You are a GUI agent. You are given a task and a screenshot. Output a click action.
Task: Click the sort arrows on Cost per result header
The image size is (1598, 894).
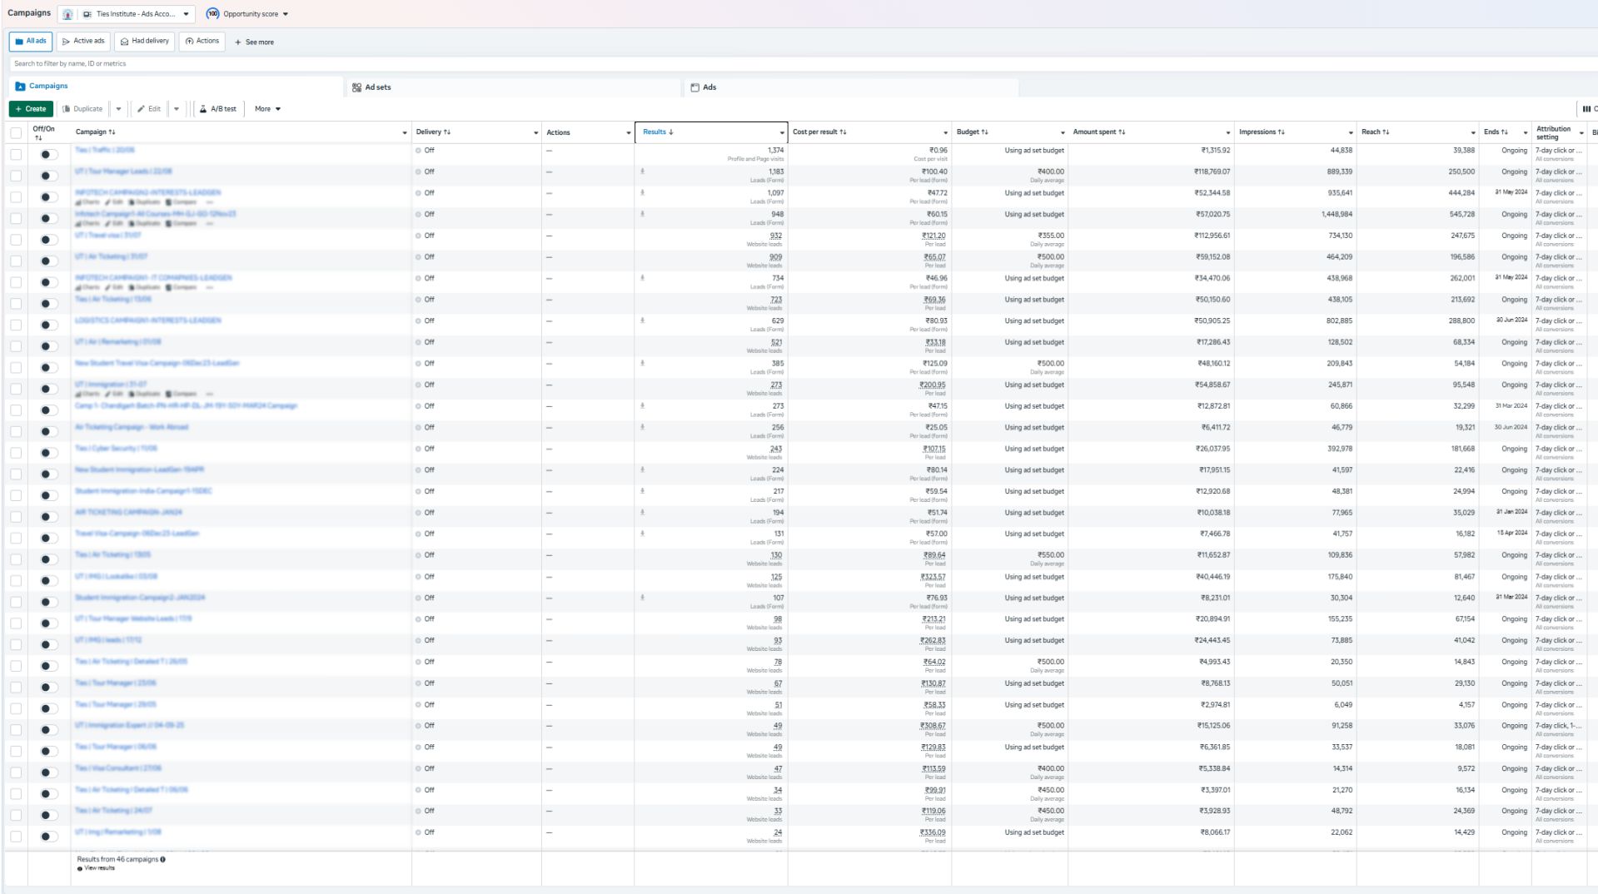(x=843, y=132)
